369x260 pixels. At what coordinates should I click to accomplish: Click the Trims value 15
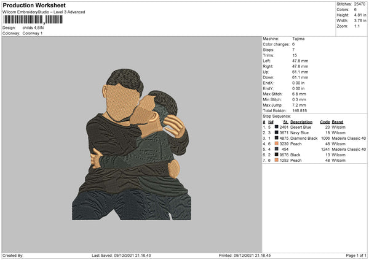tap(295, 55)
